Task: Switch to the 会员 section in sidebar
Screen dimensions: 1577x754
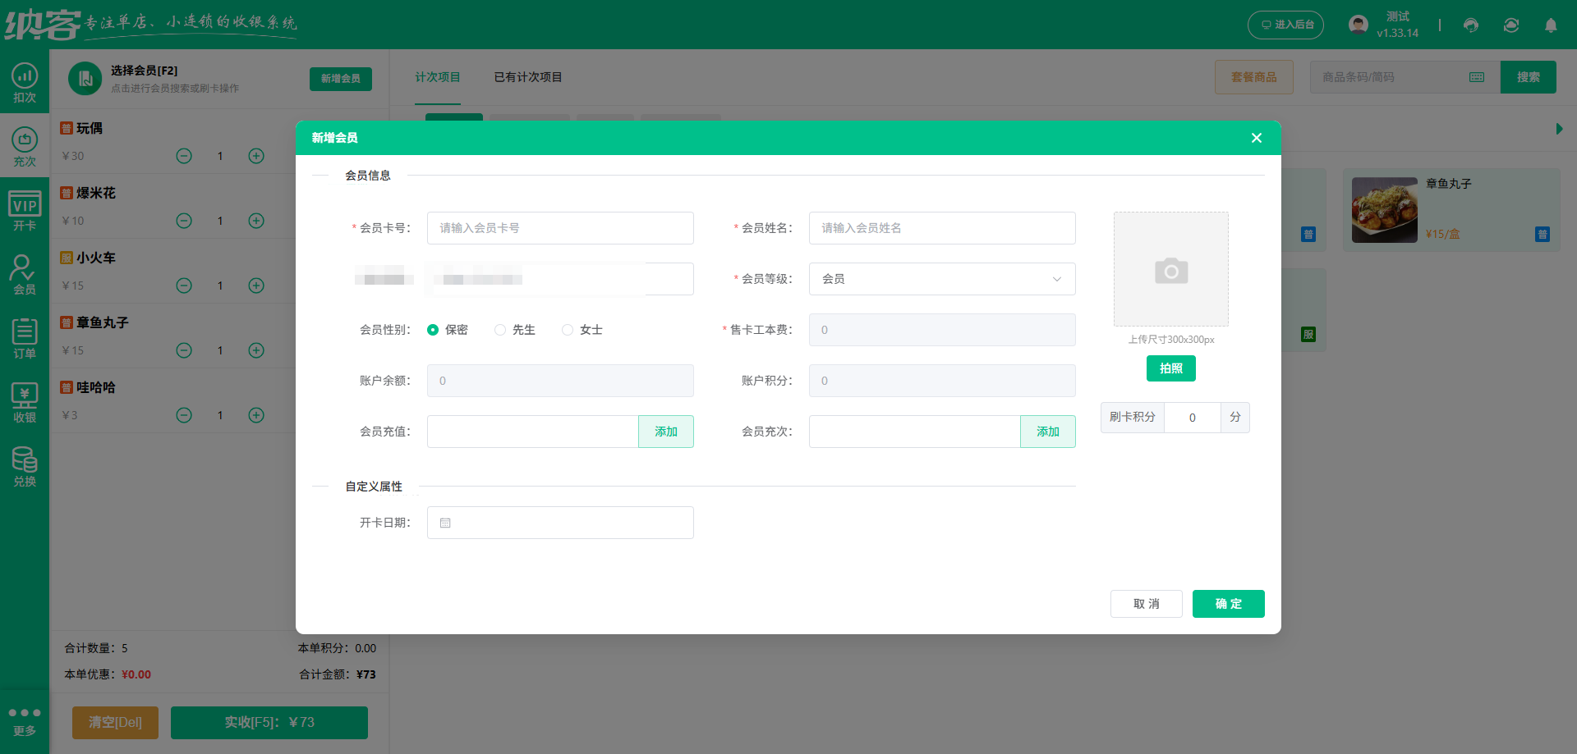Action: (24, 275)
